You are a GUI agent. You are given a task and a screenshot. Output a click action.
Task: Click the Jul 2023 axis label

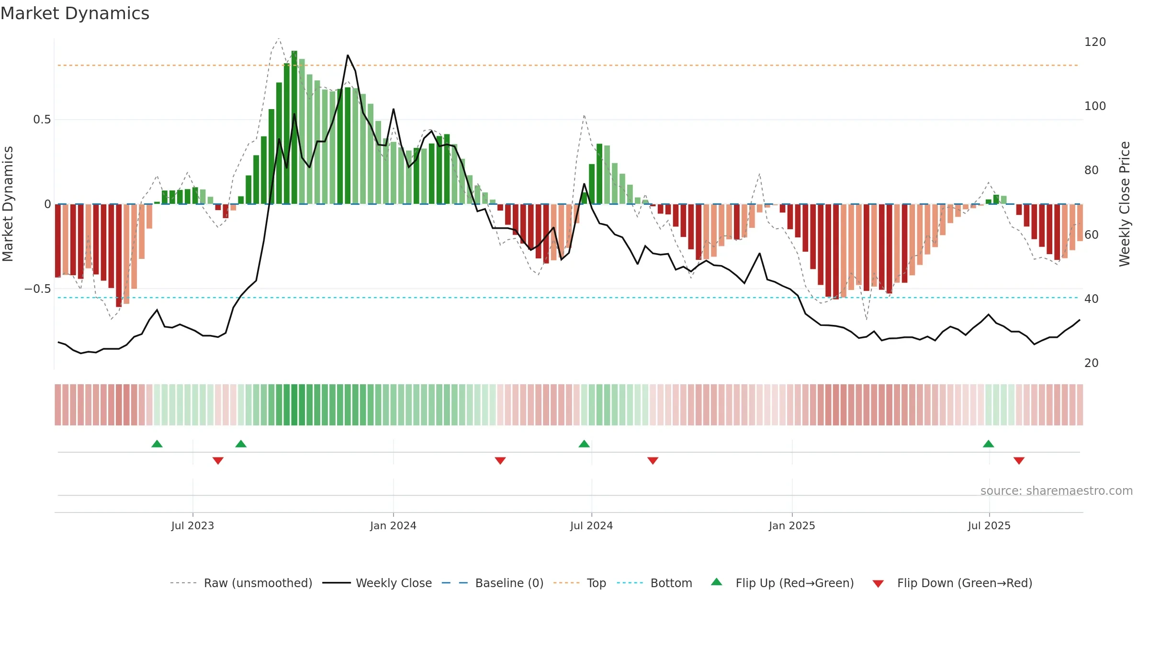point(192,525)
